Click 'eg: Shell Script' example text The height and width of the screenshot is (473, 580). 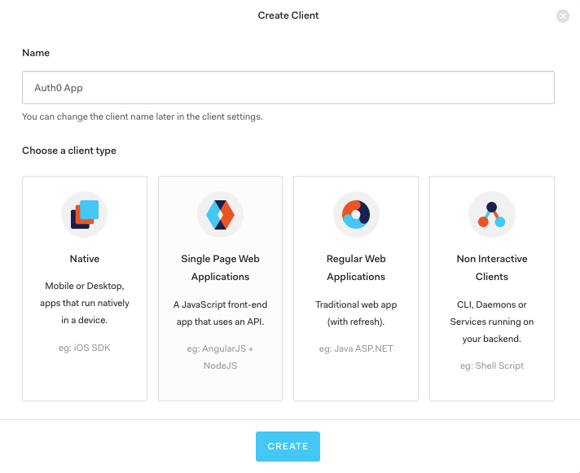[491, 366]
